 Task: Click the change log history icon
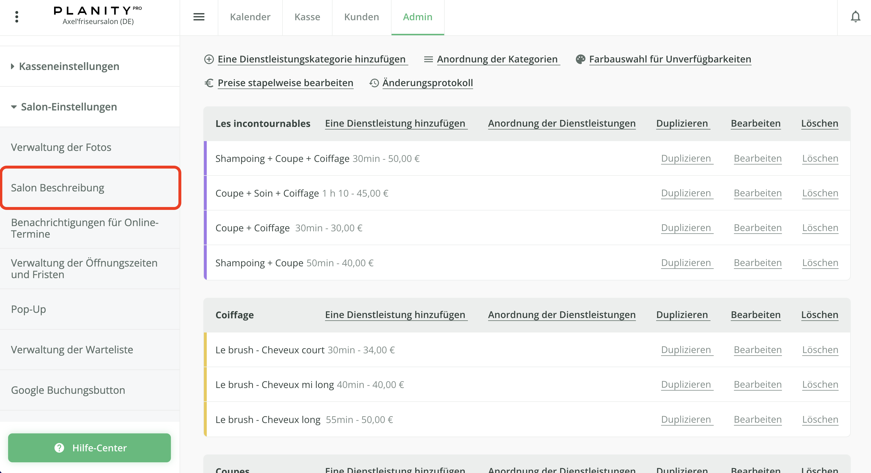click(374, 83)
